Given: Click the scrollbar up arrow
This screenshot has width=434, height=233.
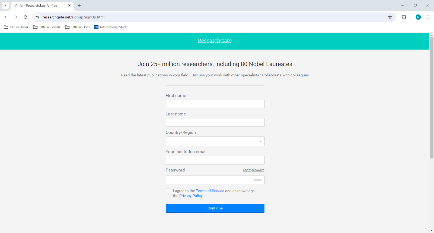Looking at the screenshot, I should (432, 35).
